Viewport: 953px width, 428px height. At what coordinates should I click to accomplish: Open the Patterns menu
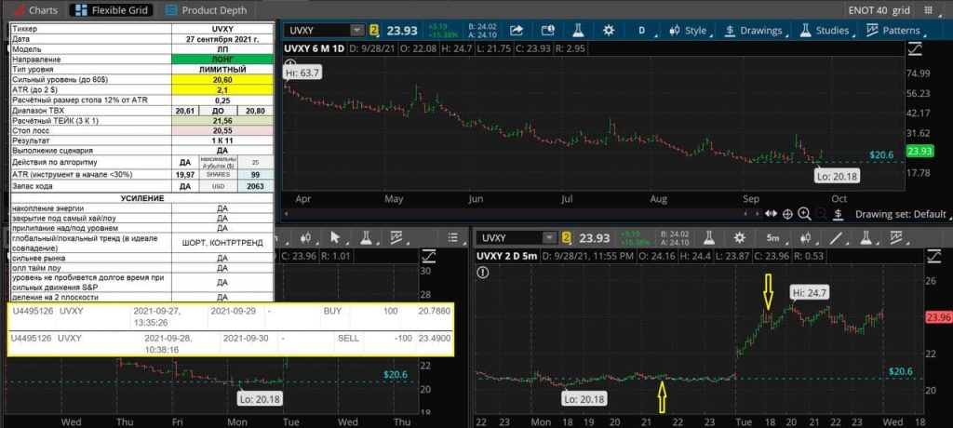tap(894, 31)
